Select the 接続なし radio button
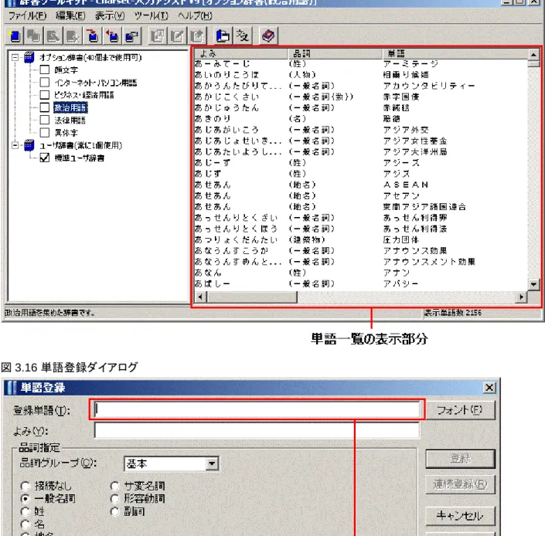Image resolution: width=545 pixels, height=536 pixels. point(26,486)
